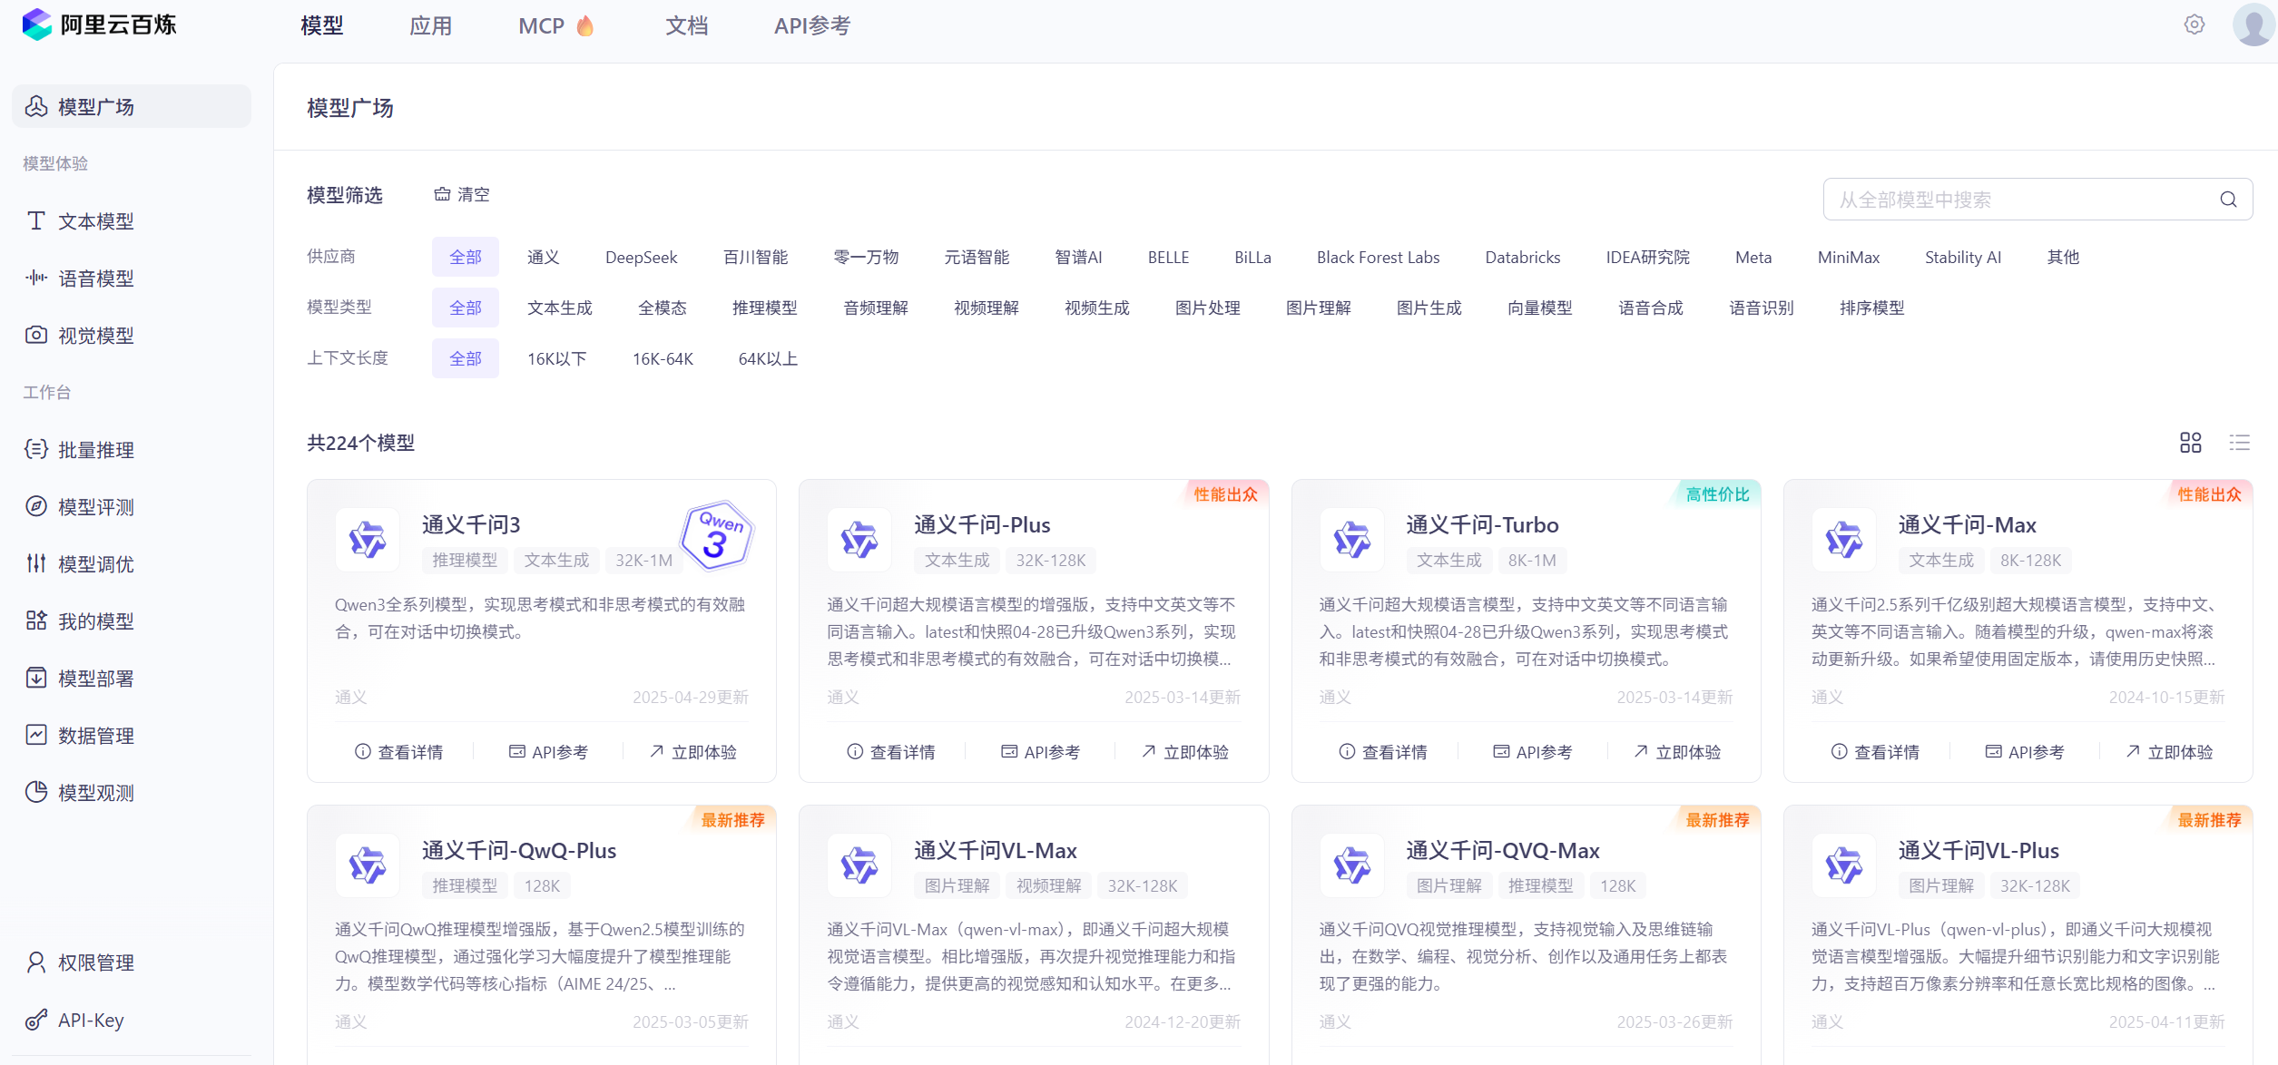2278x1065 pixels.
Task: Click the 通义千问VL-Plus model title
Action: 1979,850
